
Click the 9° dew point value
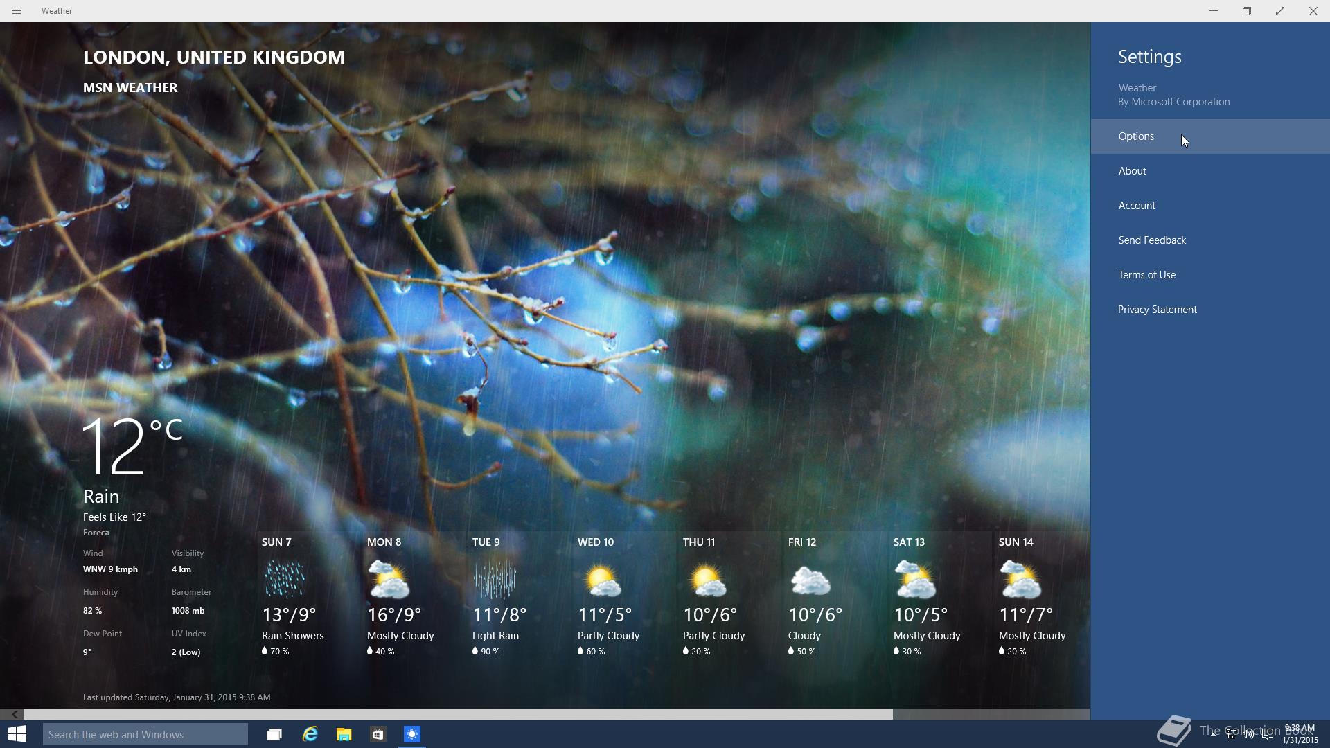point(87,652)
